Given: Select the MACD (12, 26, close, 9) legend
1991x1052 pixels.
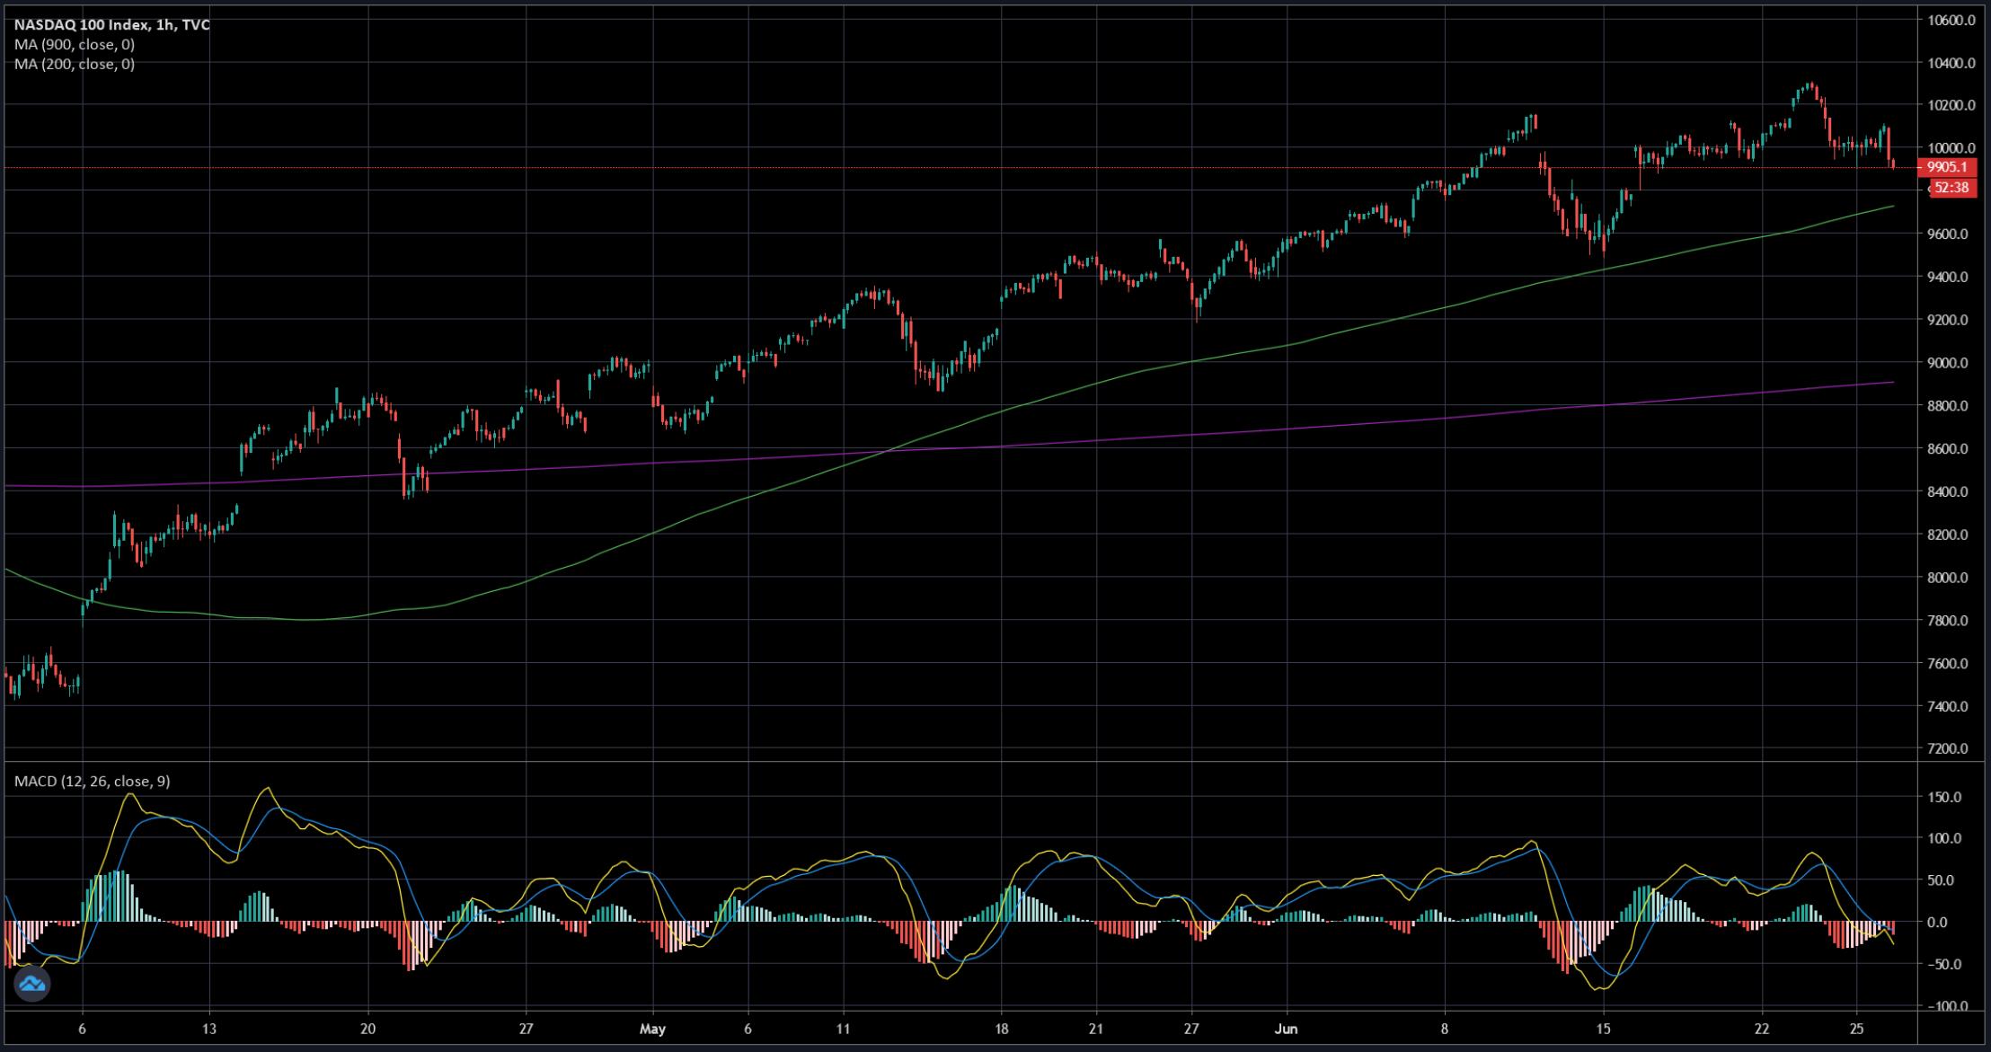Looking at the screenshot, I should tap(92, 782).
